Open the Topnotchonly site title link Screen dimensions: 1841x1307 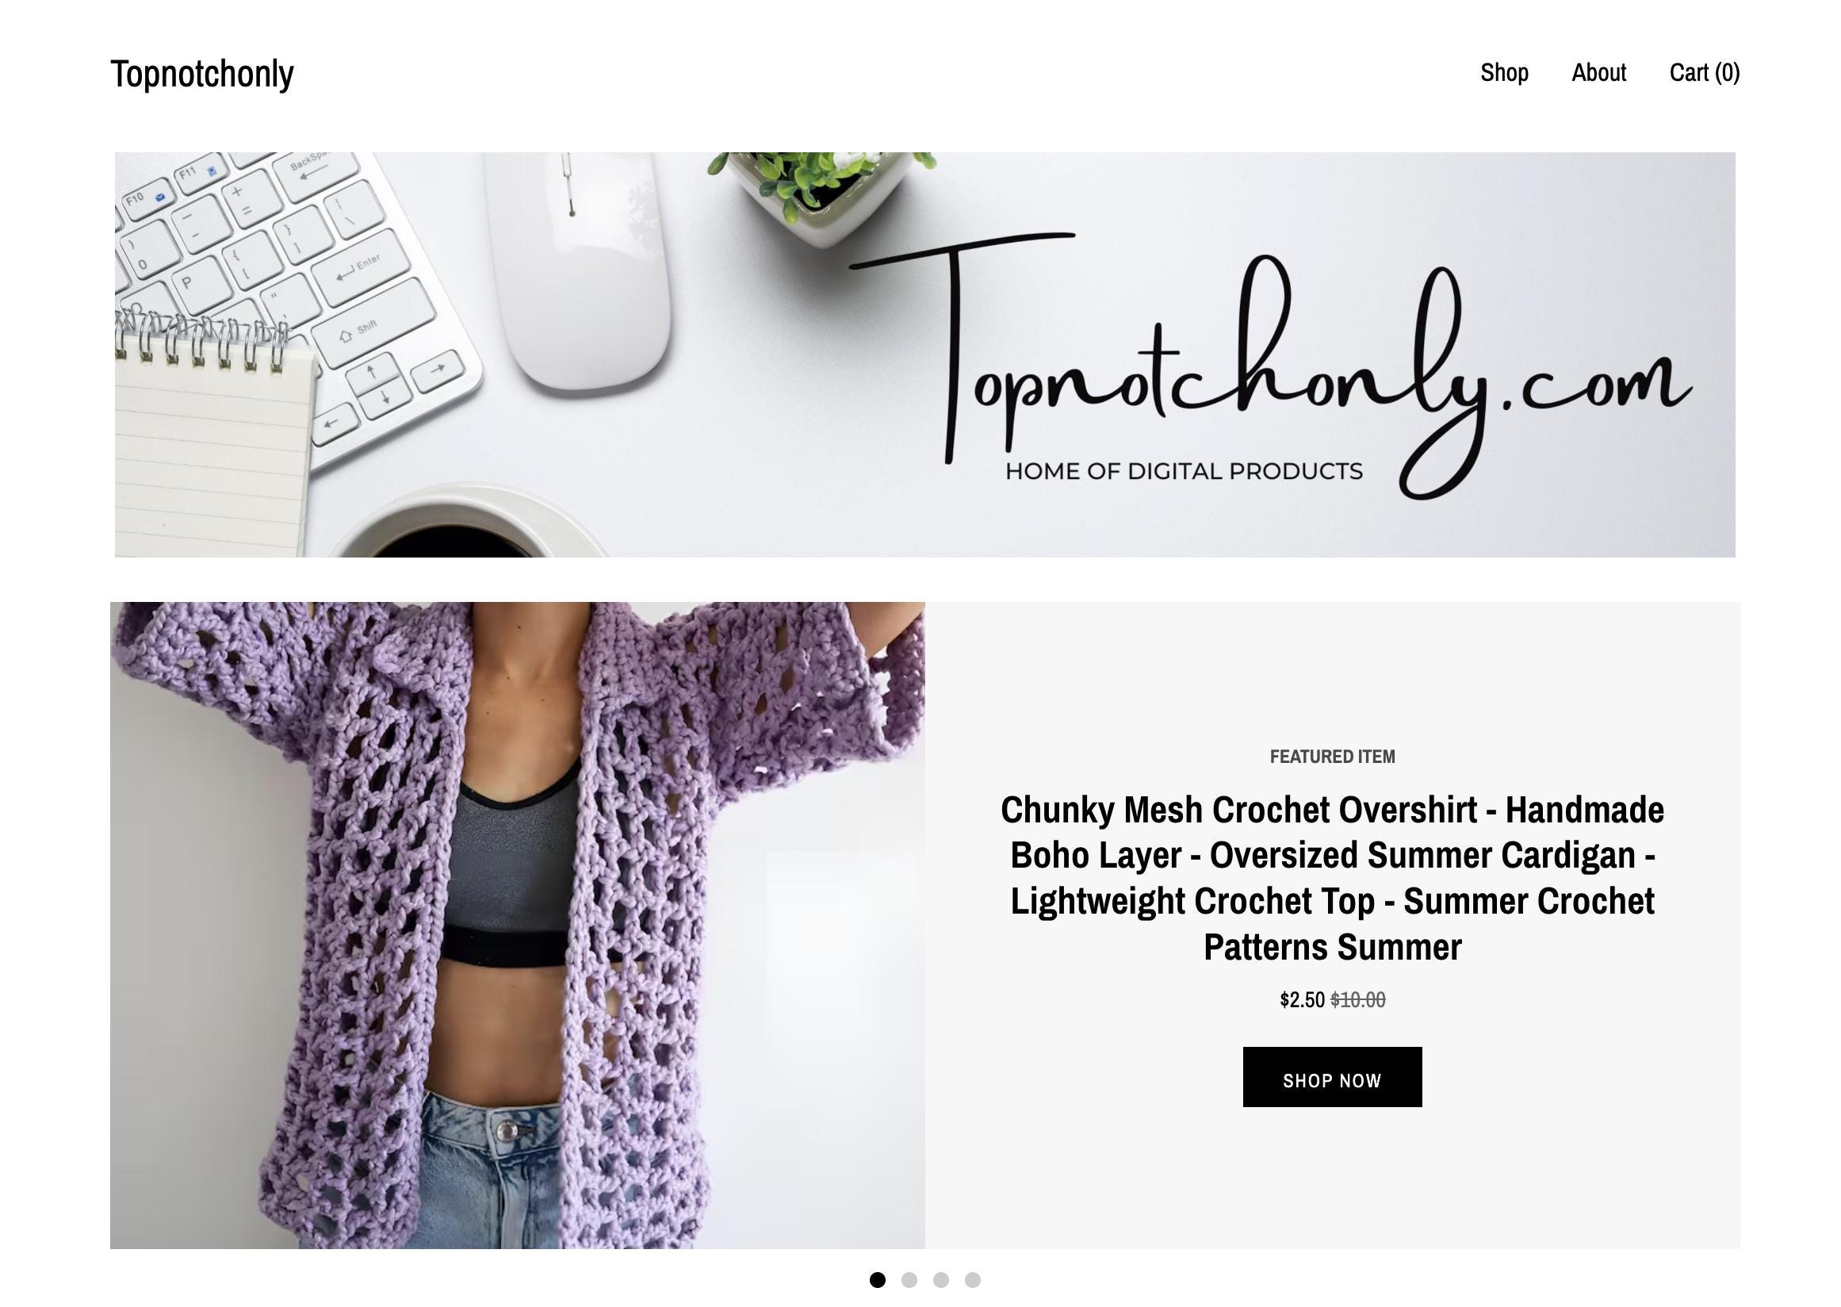click(x=202, y=73)
